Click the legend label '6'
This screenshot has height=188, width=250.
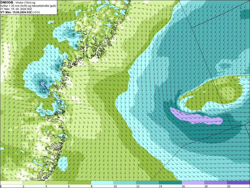coord(69,186)
